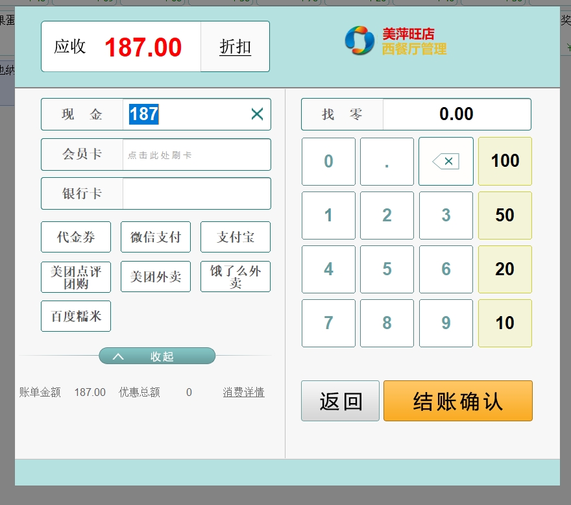This screenshot has width=571, height=505.
Task: Click the backspace key on the keypad
Action: click(445, 162)
